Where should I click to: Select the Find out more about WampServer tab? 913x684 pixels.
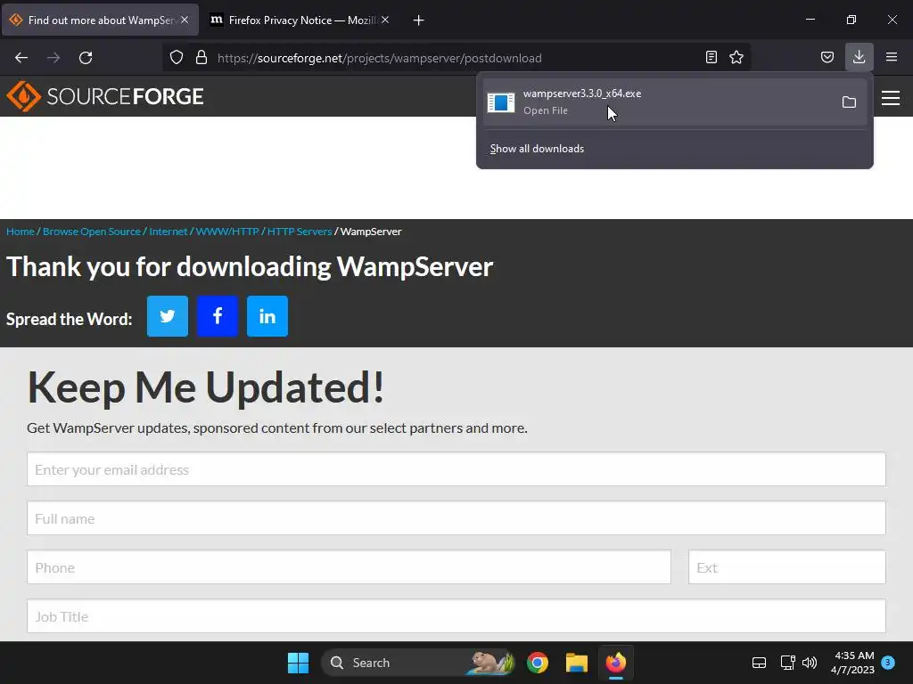click(x=99, y=20)
